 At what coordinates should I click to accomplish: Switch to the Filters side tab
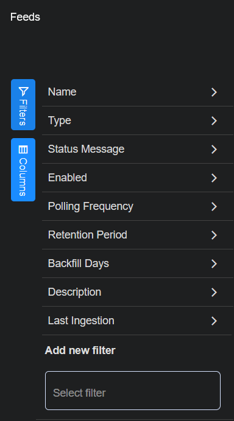click(23, 105)
